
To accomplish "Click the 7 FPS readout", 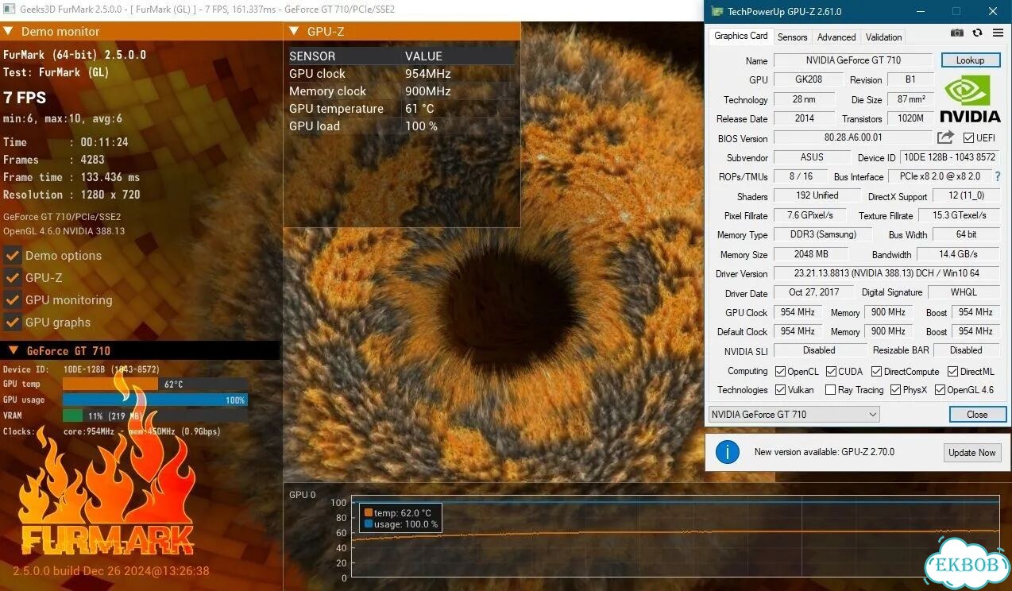I will pyautogui.click(x=25, y=98).
